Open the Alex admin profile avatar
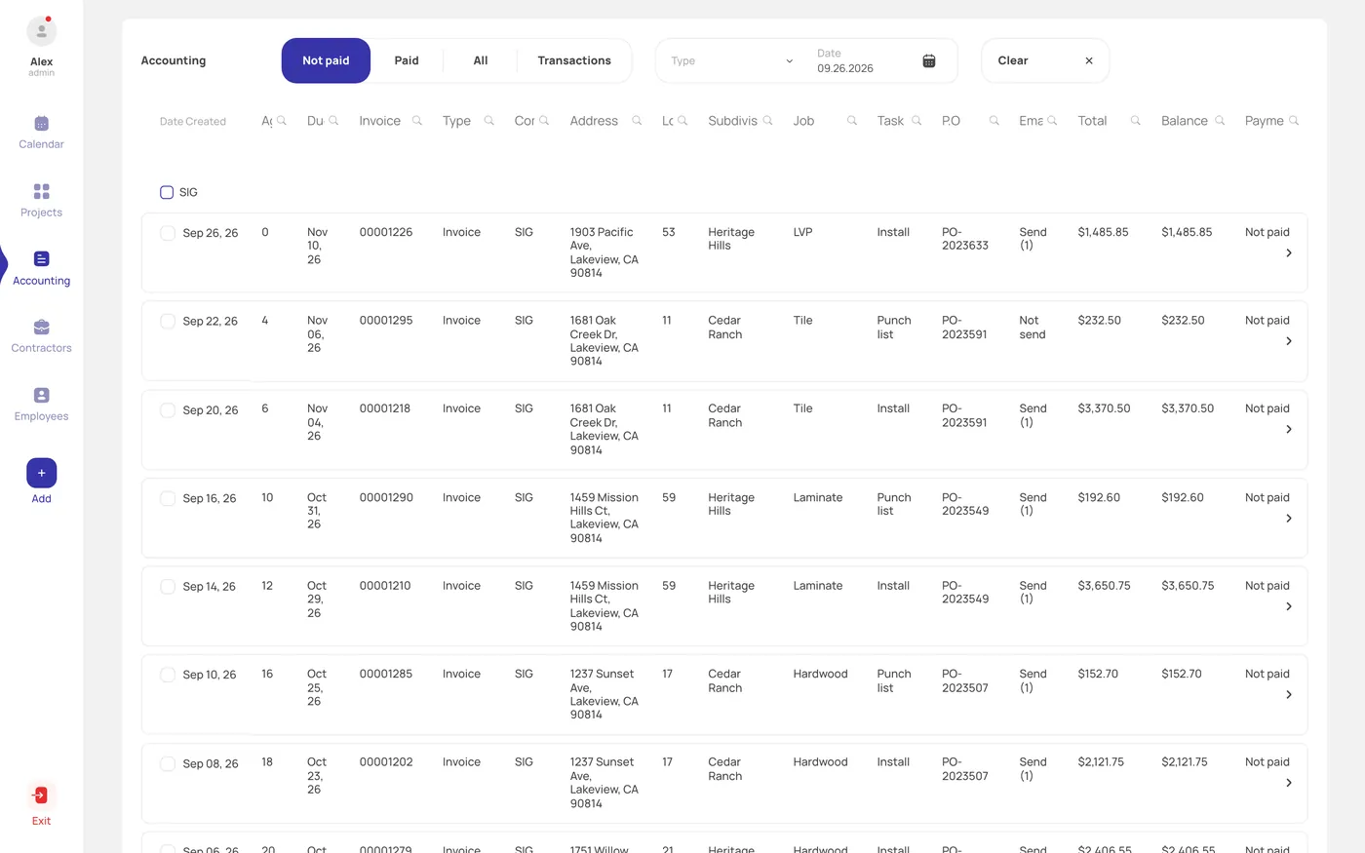1365x853 pixels. pyautogui.click(x=41, y=31)
